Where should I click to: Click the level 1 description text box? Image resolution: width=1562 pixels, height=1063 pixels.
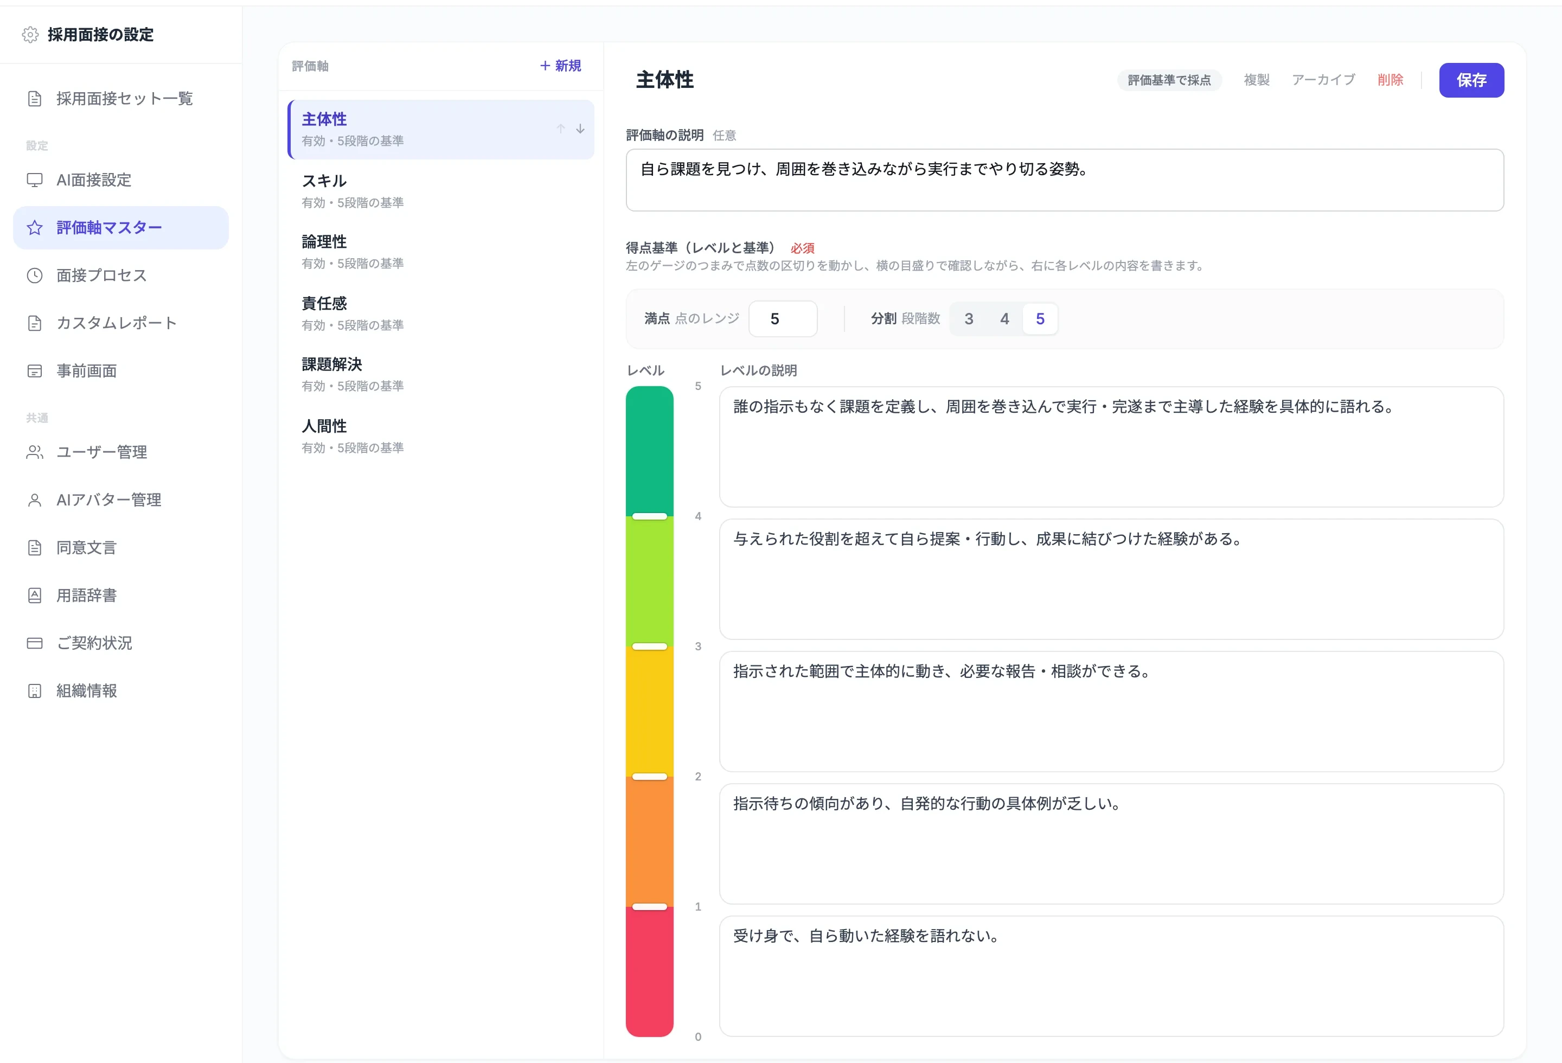(x=1111, y=976)
